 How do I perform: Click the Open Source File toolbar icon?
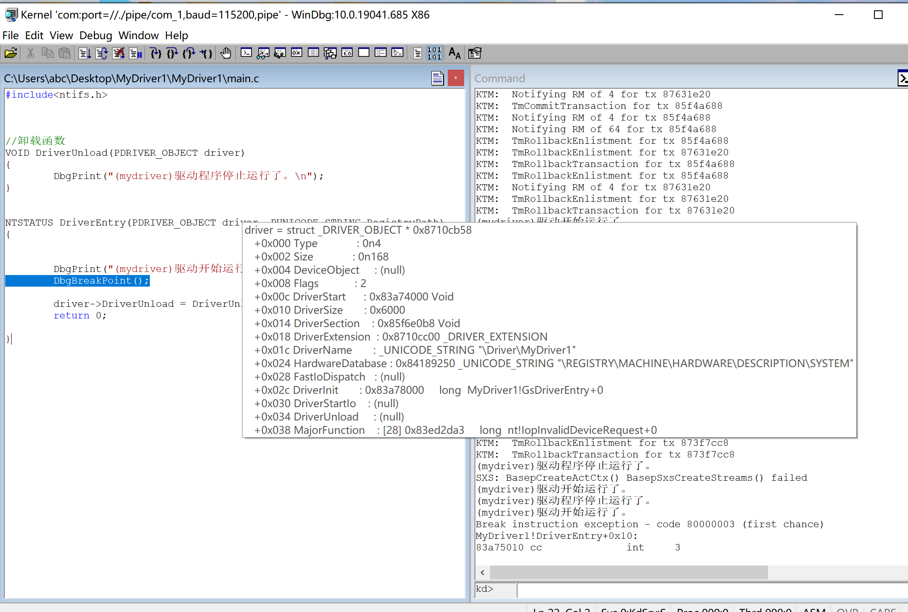tap(11, 53)
